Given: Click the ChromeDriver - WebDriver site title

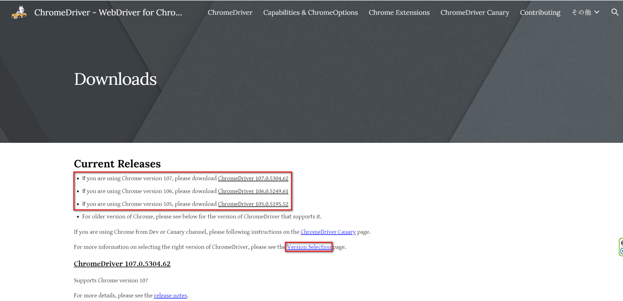Looking at the screenshot, I should [108, 12].
